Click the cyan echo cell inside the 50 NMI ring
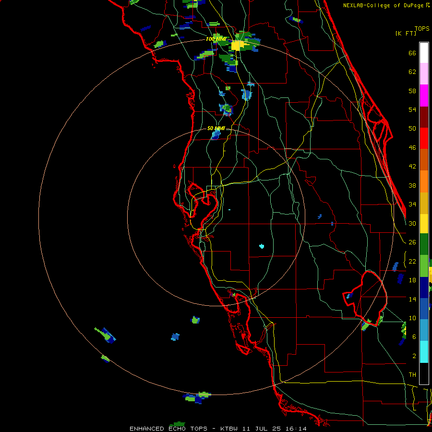The height and width of the screenshot is (432, 432). click(x=262, y=246)
